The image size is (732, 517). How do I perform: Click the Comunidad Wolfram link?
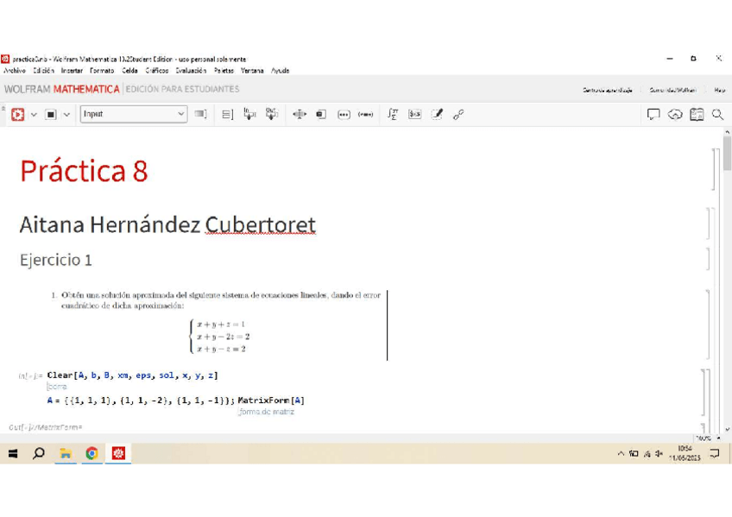coord(672,90)
